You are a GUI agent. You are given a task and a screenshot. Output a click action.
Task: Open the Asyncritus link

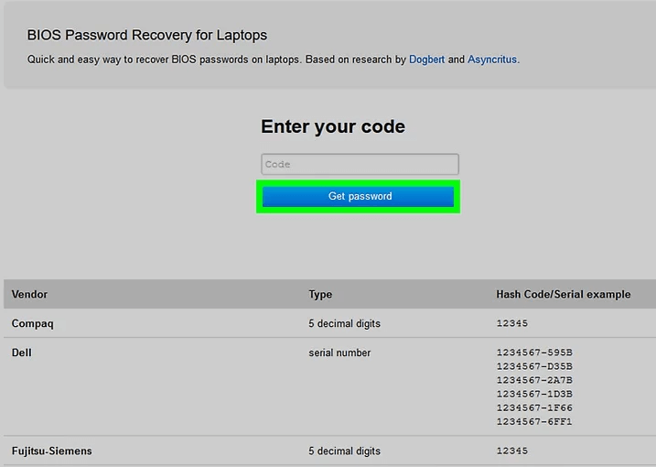tap(492, 60)
